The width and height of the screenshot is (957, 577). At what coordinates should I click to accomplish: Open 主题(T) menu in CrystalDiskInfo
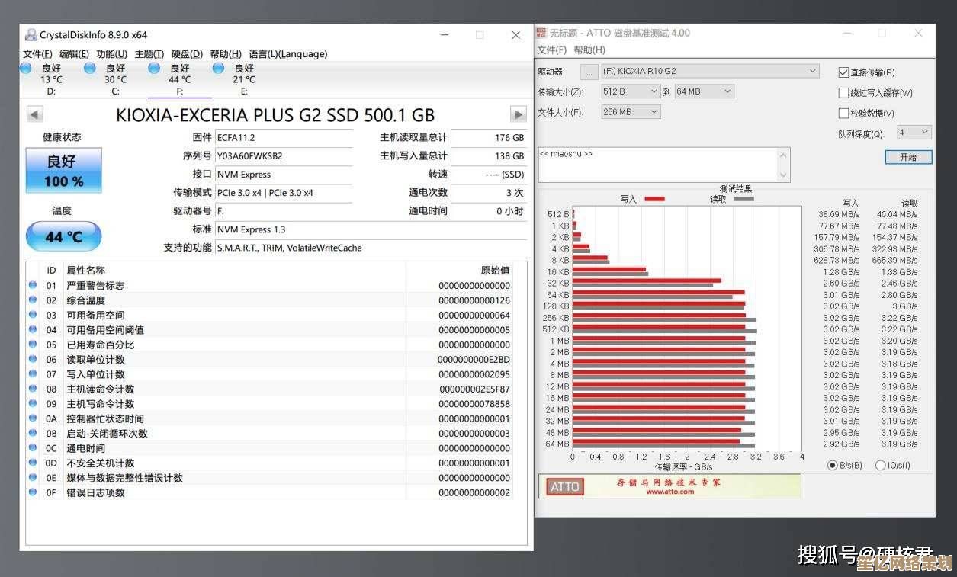tap(149, 54)
